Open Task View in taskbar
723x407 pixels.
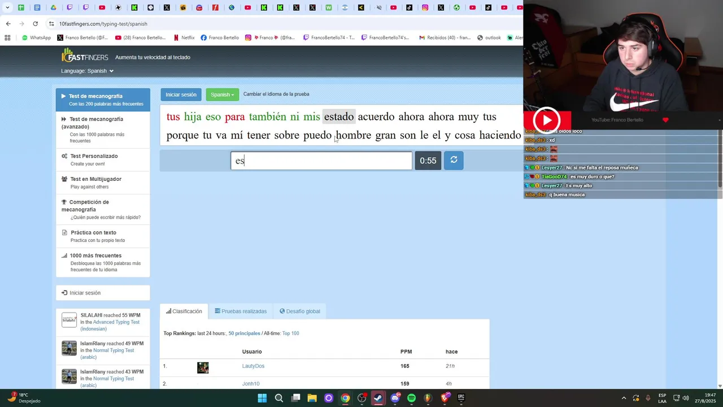pyautogui.click(x=295, y=398)
